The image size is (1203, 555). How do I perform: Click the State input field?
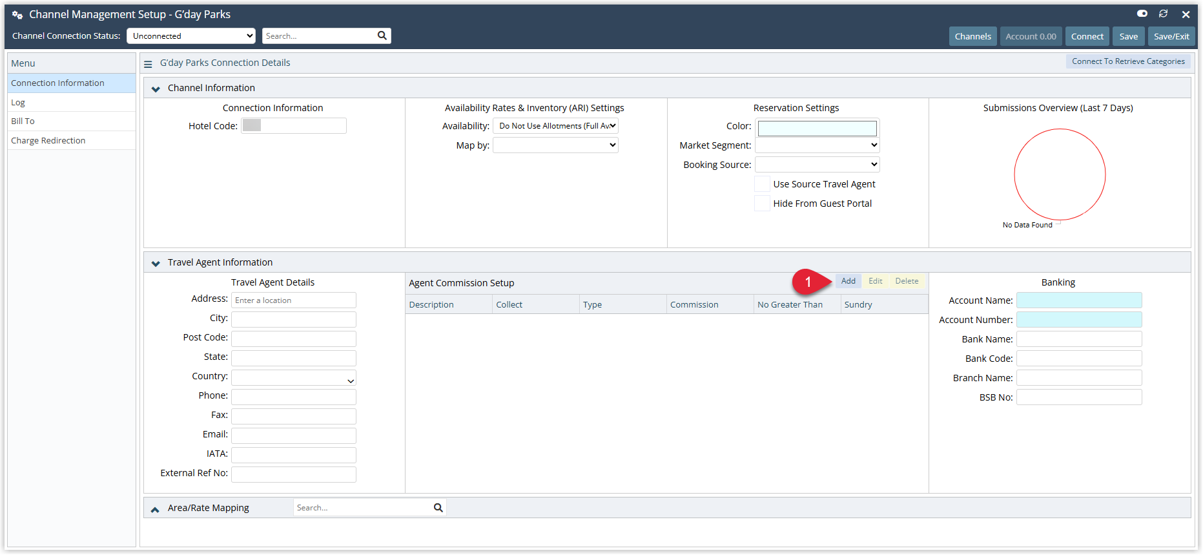[294, 358]
